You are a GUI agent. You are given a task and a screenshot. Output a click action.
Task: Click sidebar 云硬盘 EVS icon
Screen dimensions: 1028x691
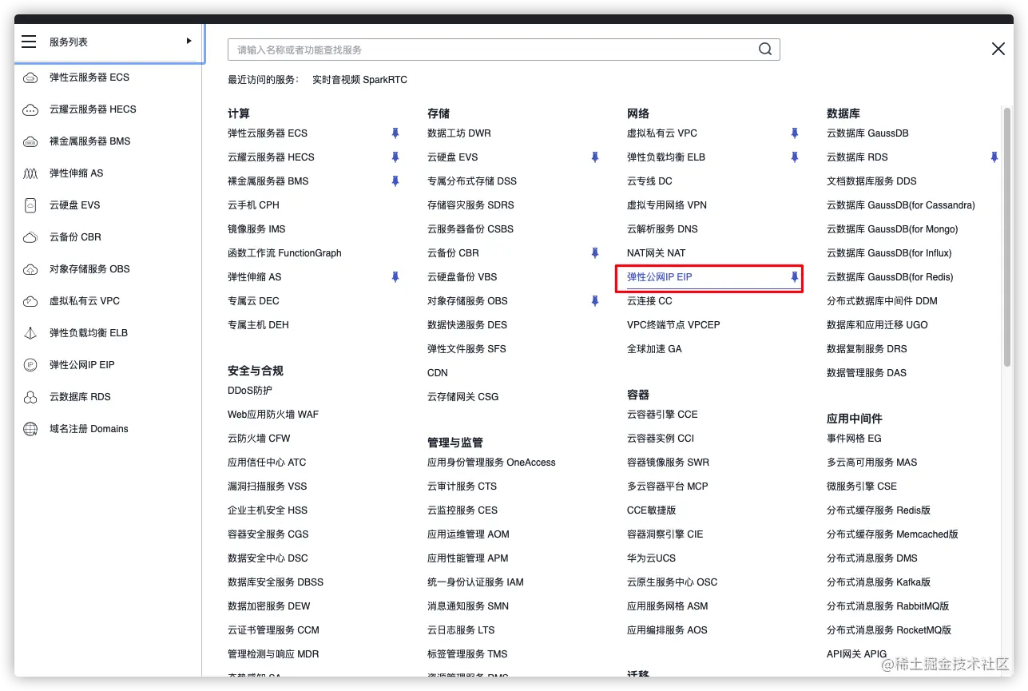[x=30, y=205]
